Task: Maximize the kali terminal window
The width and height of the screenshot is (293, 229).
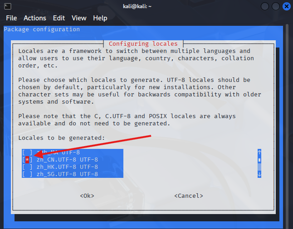Action: [276, 6]
